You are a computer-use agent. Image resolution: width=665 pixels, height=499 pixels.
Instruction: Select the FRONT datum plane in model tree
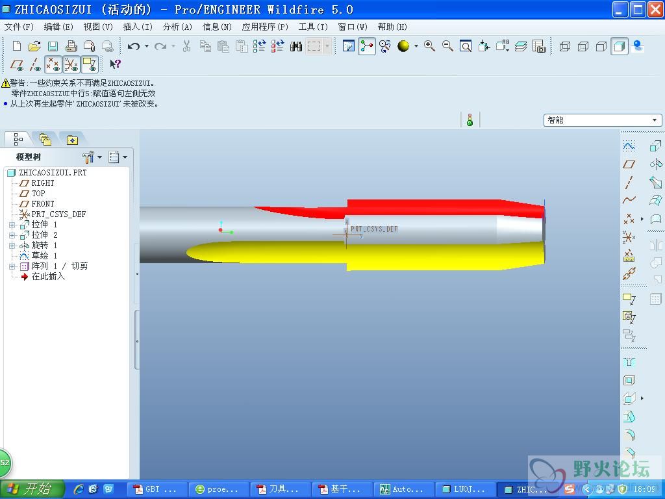click(x=38, y=203)
